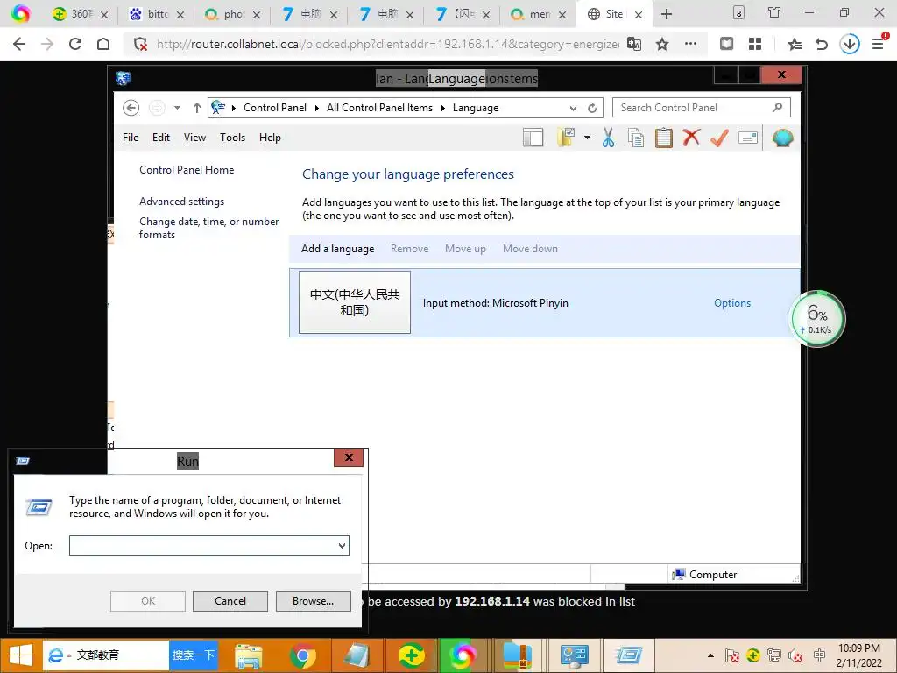The height and width of the screenshot is (673, 897).
Task: Click the browser undo restore arrow icon
Action: [x=822, y=44]
